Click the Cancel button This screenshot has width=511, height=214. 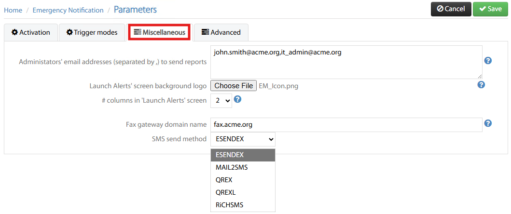[x=451, y=9]
